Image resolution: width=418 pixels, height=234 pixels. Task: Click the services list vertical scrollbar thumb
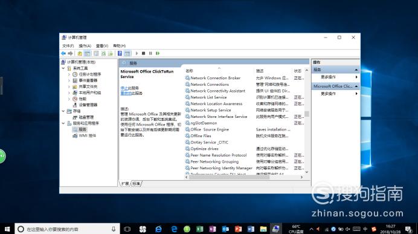(307, 114)
